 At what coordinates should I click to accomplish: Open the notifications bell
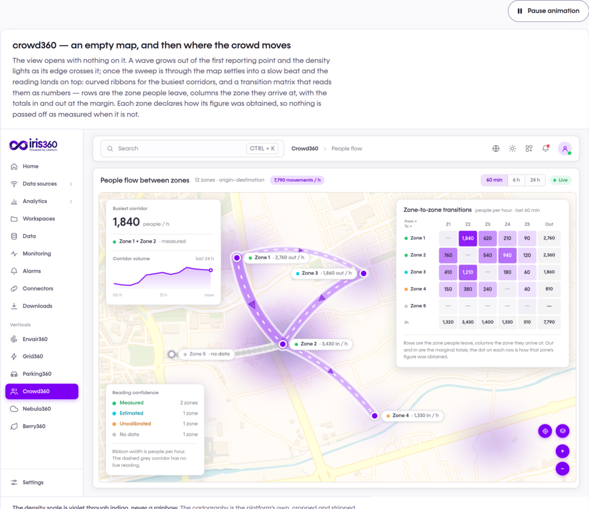[546, 148]
